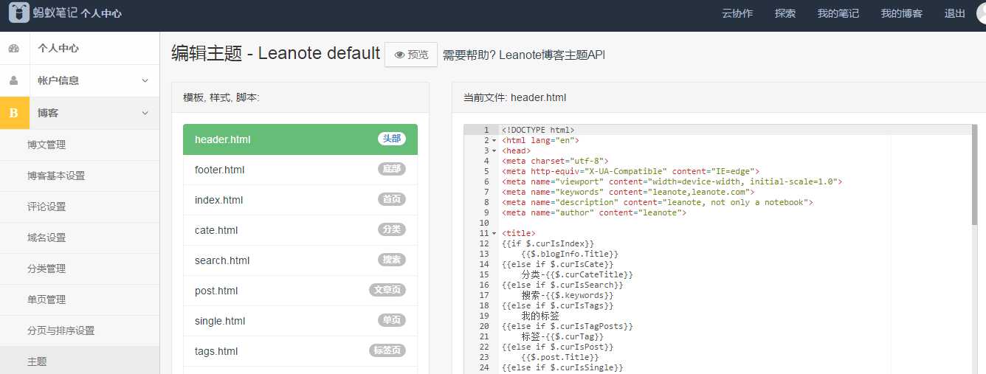Click the 首页 badge on index.html
986x374 pixels.
392,199
